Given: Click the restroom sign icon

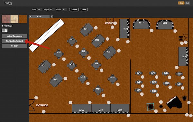Looking at the screenshot, I should [181, 38].
